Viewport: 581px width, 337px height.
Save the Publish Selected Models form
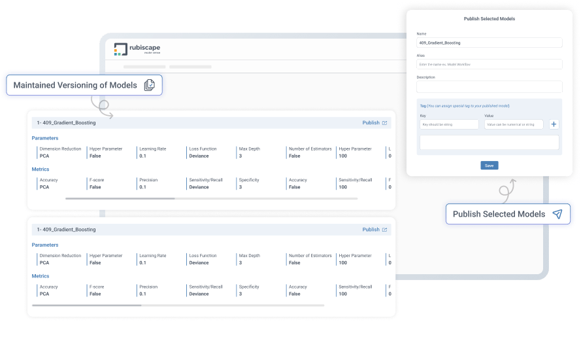pos(489,166)
